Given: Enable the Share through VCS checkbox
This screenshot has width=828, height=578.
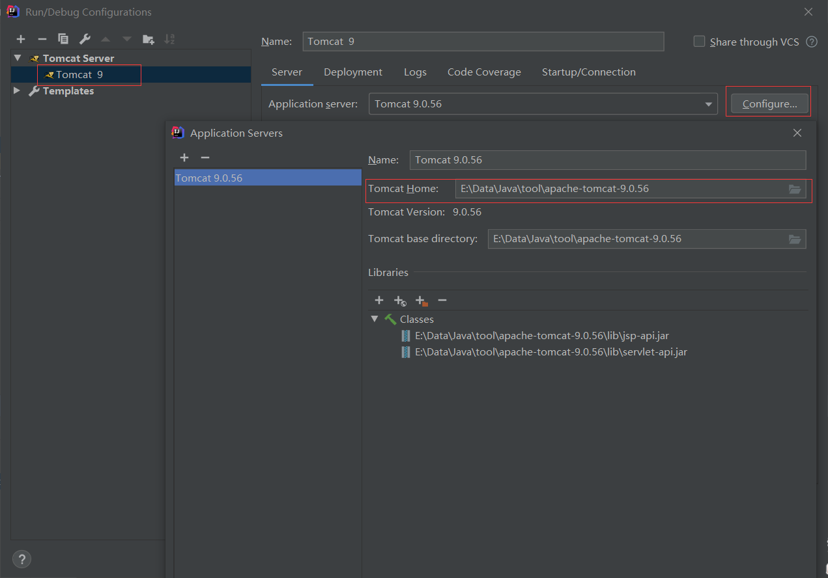Looking at the screenshot, I should (699, 42).
